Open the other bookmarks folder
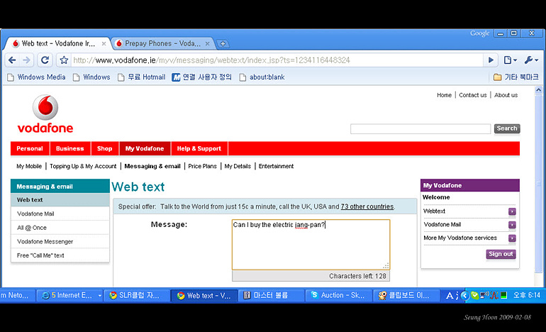 coord(516,77)
